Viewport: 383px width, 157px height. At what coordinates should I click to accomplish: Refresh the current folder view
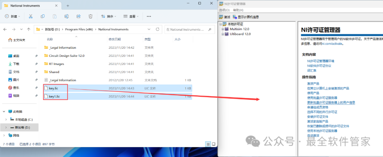pyautogui.click(x=158, y=29)
